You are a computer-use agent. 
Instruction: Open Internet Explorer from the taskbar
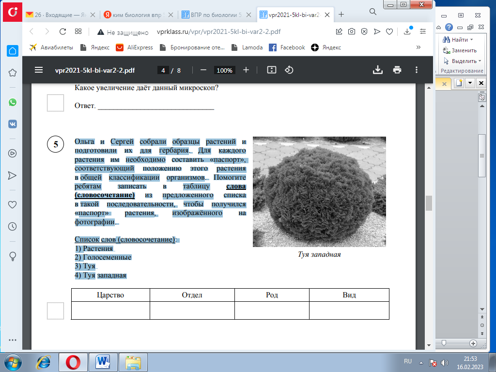coord(43,362)
